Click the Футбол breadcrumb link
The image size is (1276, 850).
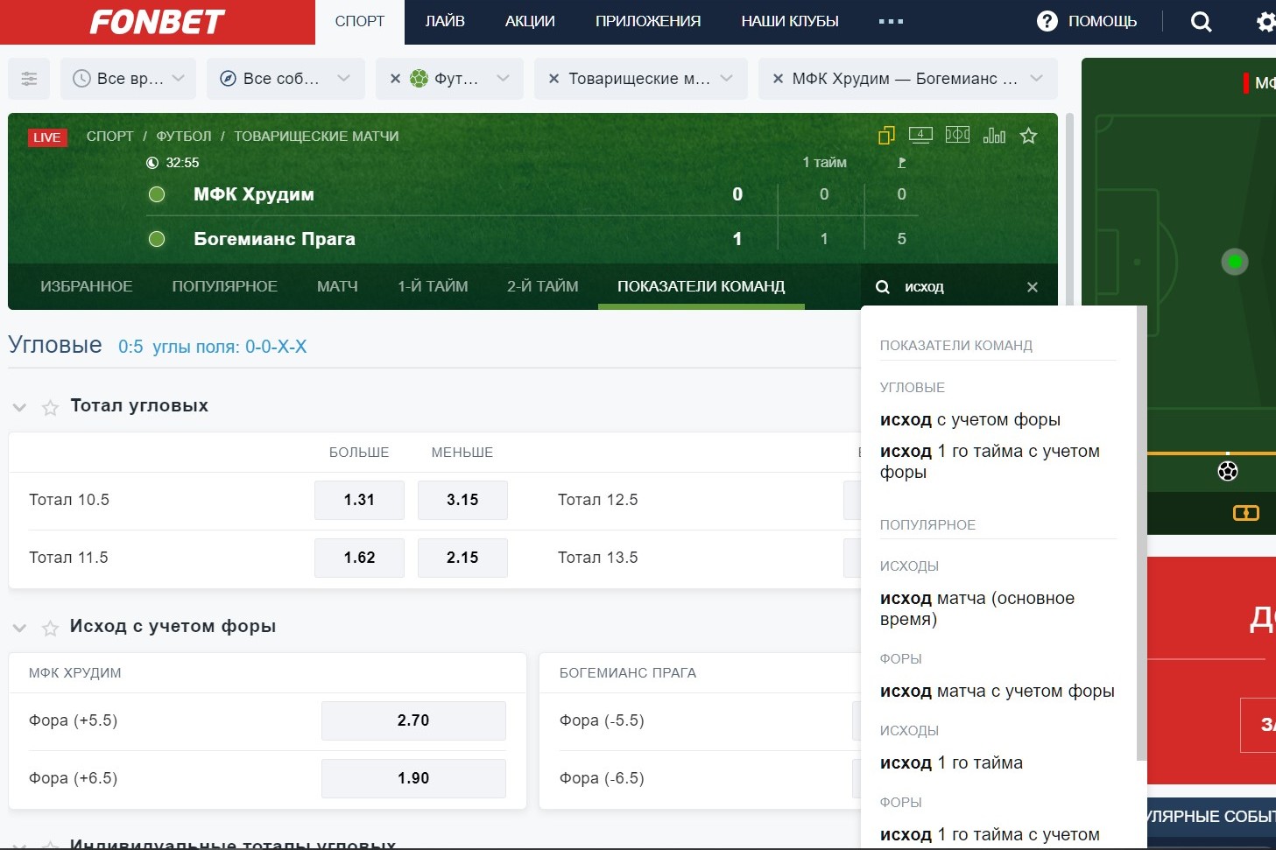click(184, 136)
